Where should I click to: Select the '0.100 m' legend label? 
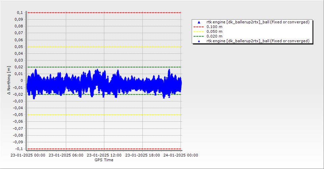point(214,27)
